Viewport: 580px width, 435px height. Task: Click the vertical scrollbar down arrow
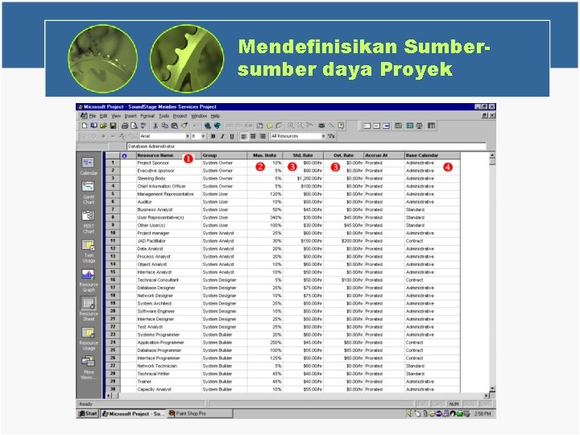[492, 389]
